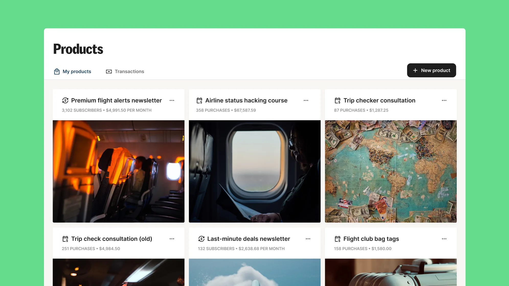The image size is (509, 286).
Task: Show options for Last-minute deals newsletter
Action: (x=308, y=239)
